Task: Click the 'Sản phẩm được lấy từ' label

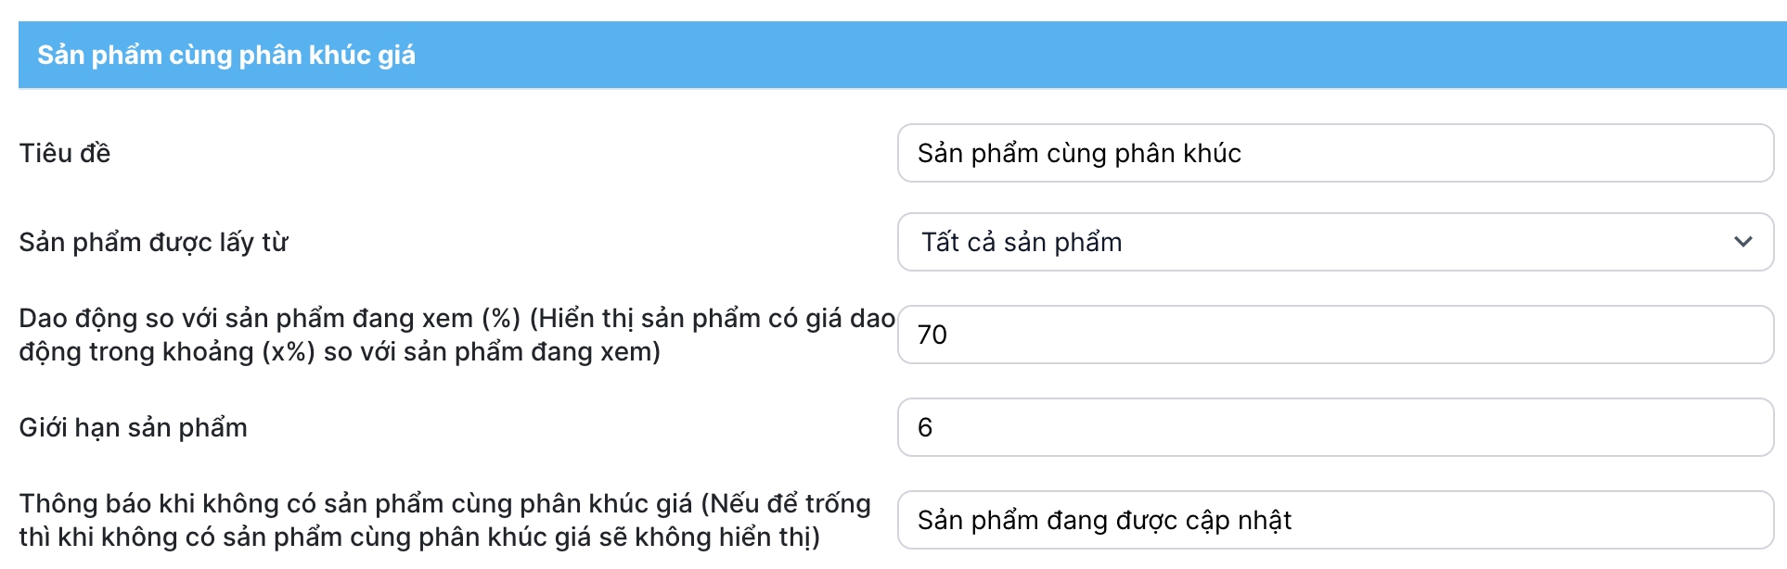Action: click(154, 242)
